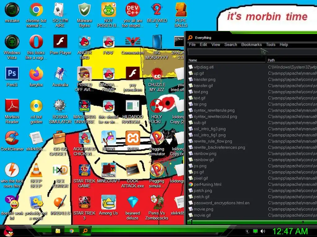Click the Everything search taskbar button
This screenshot has width=317, height=237.
tap(85, 231)
